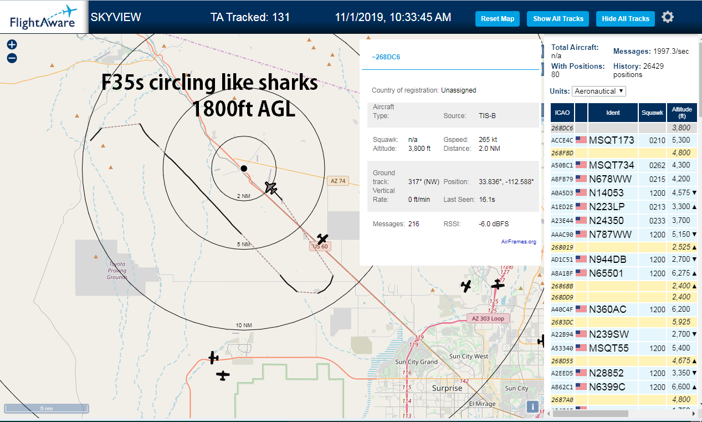The width and height of the screenshot is (702, 422).
Task: Open the map info button
Action: tap(532, 406)
